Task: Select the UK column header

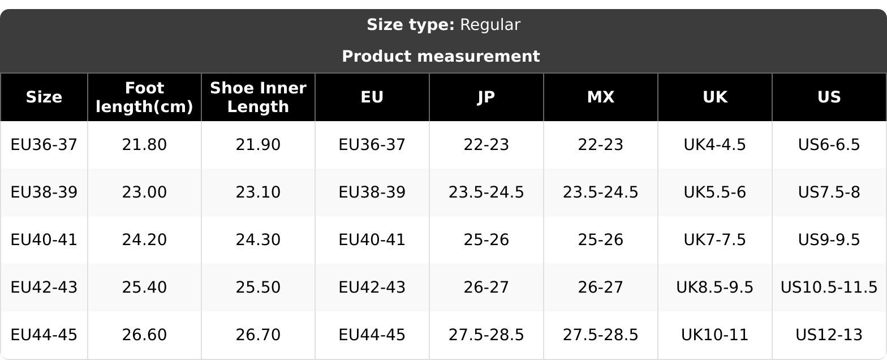Action: (714, 97)
